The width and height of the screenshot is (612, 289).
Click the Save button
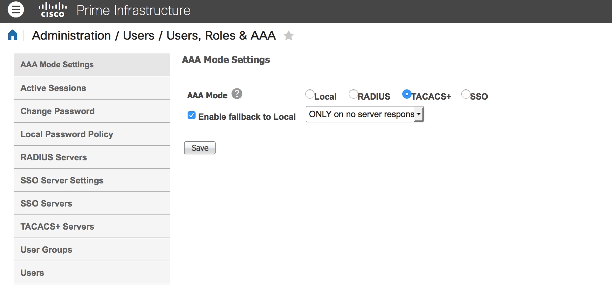tap(200, 148)
